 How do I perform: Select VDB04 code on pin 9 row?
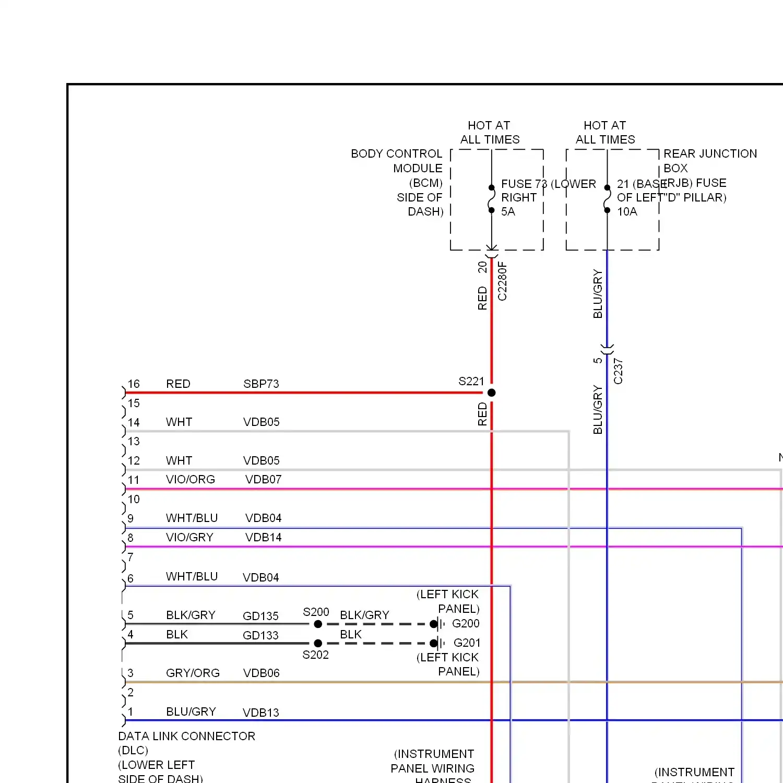tap(264, 518)
